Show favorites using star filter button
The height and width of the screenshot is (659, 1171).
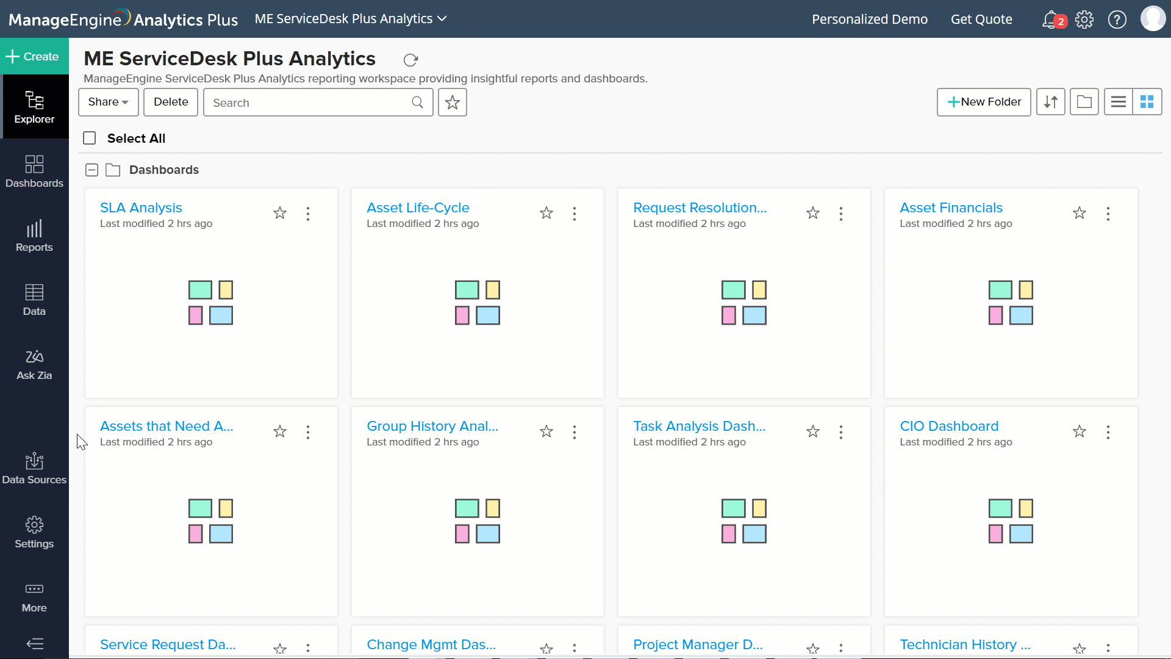452,103
